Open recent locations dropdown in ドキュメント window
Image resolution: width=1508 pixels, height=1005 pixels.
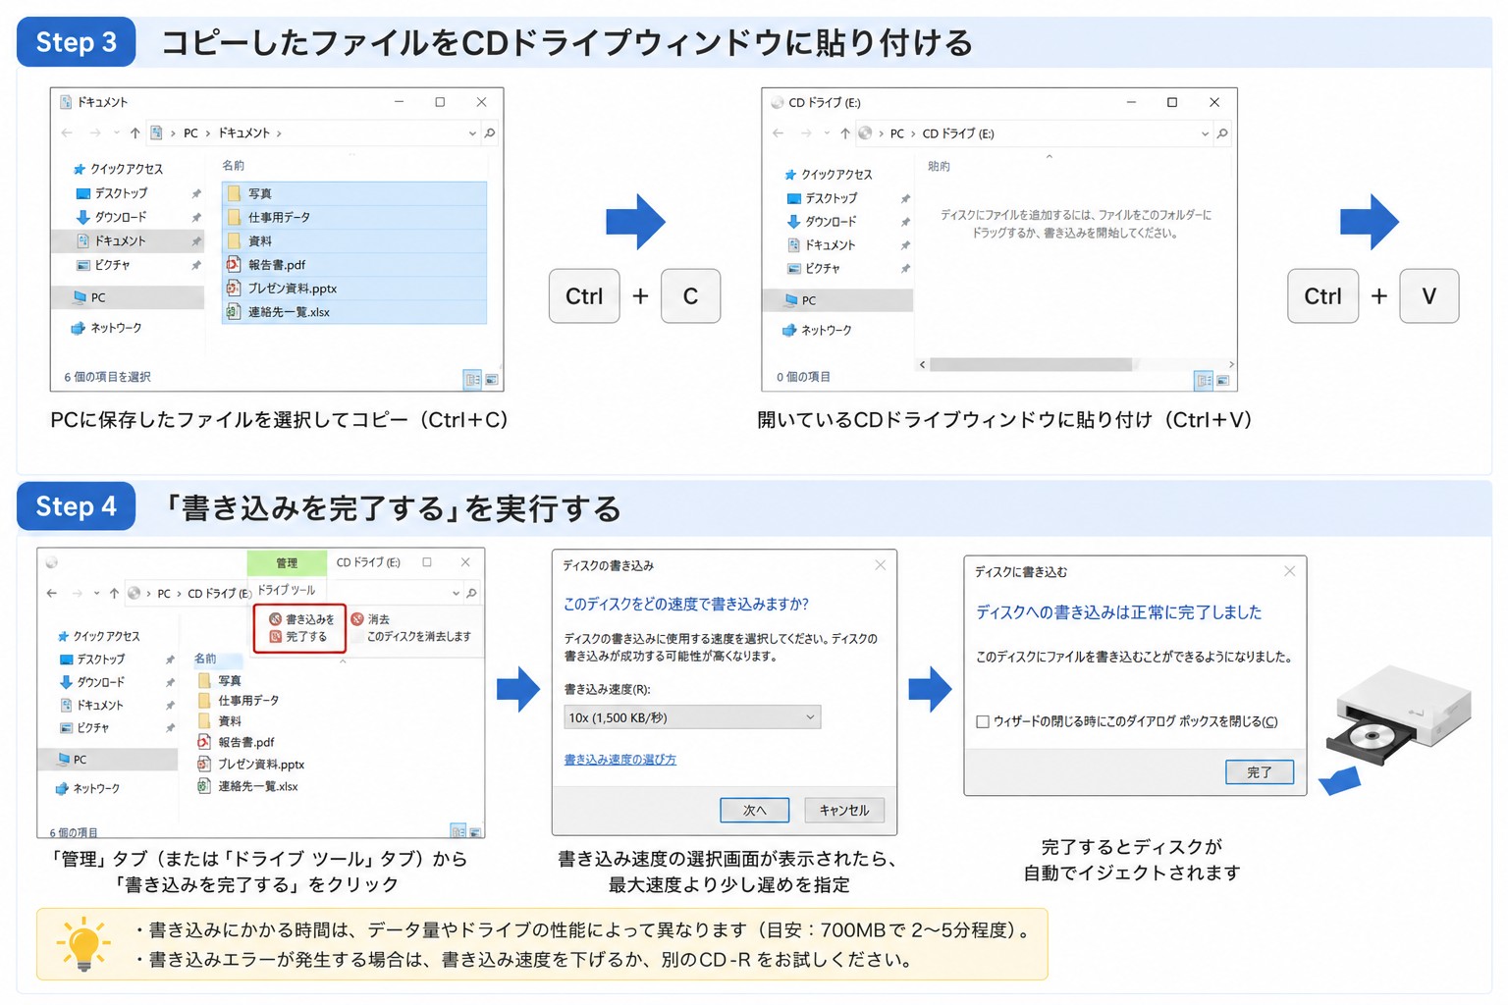117,132
